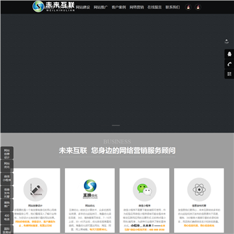Open the 网站创意设计 card title
This screenshot has width=234, height=234.
click(x=35, y=205)
